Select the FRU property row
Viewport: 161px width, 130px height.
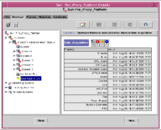tap(108, 109)
